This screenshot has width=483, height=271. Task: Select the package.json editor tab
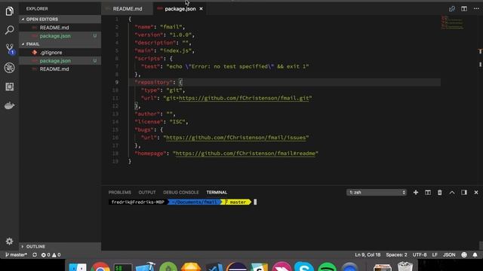coord(180,9)
